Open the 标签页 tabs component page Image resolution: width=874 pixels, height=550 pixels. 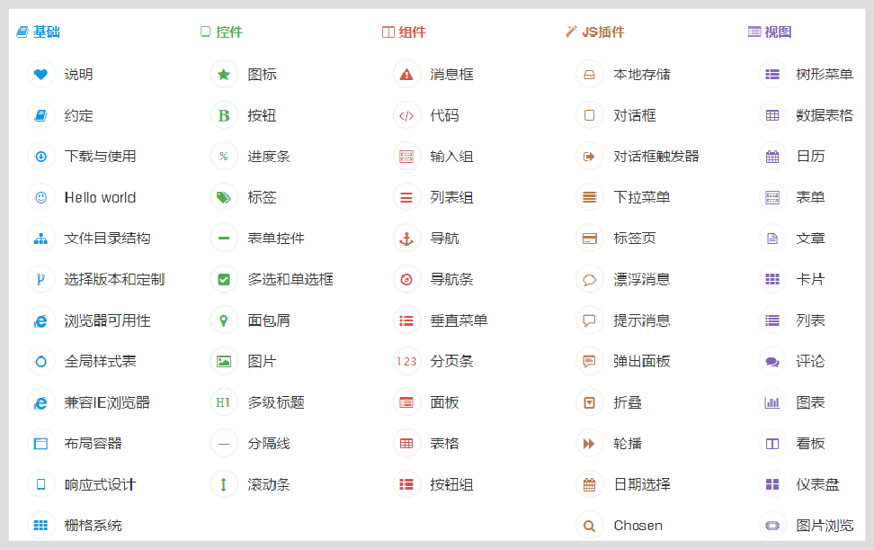(634, 239)
